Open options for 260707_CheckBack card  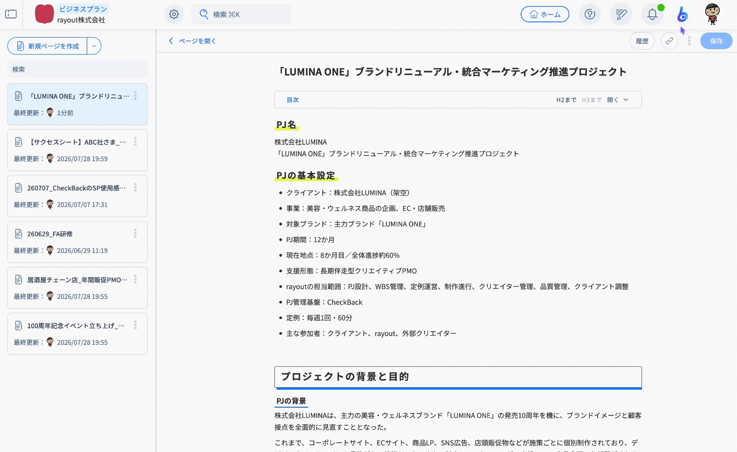tap(136, 188)
